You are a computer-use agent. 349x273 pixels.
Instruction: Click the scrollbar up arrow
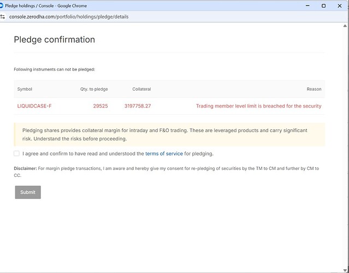click(x=345, y=26)
